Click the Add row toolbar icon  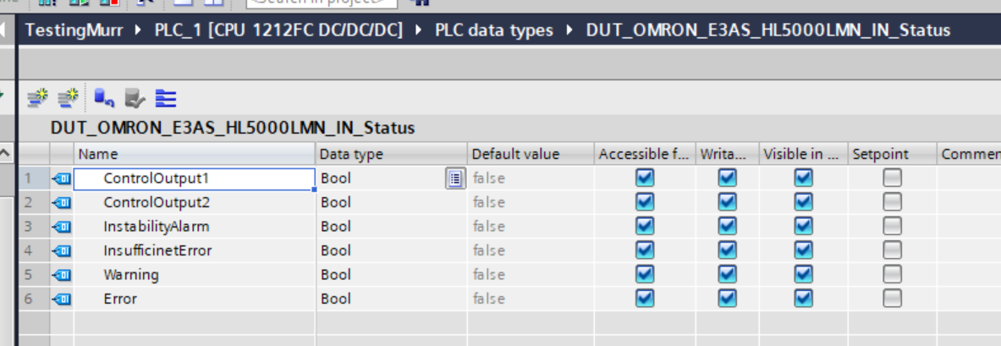pos(68,98)
